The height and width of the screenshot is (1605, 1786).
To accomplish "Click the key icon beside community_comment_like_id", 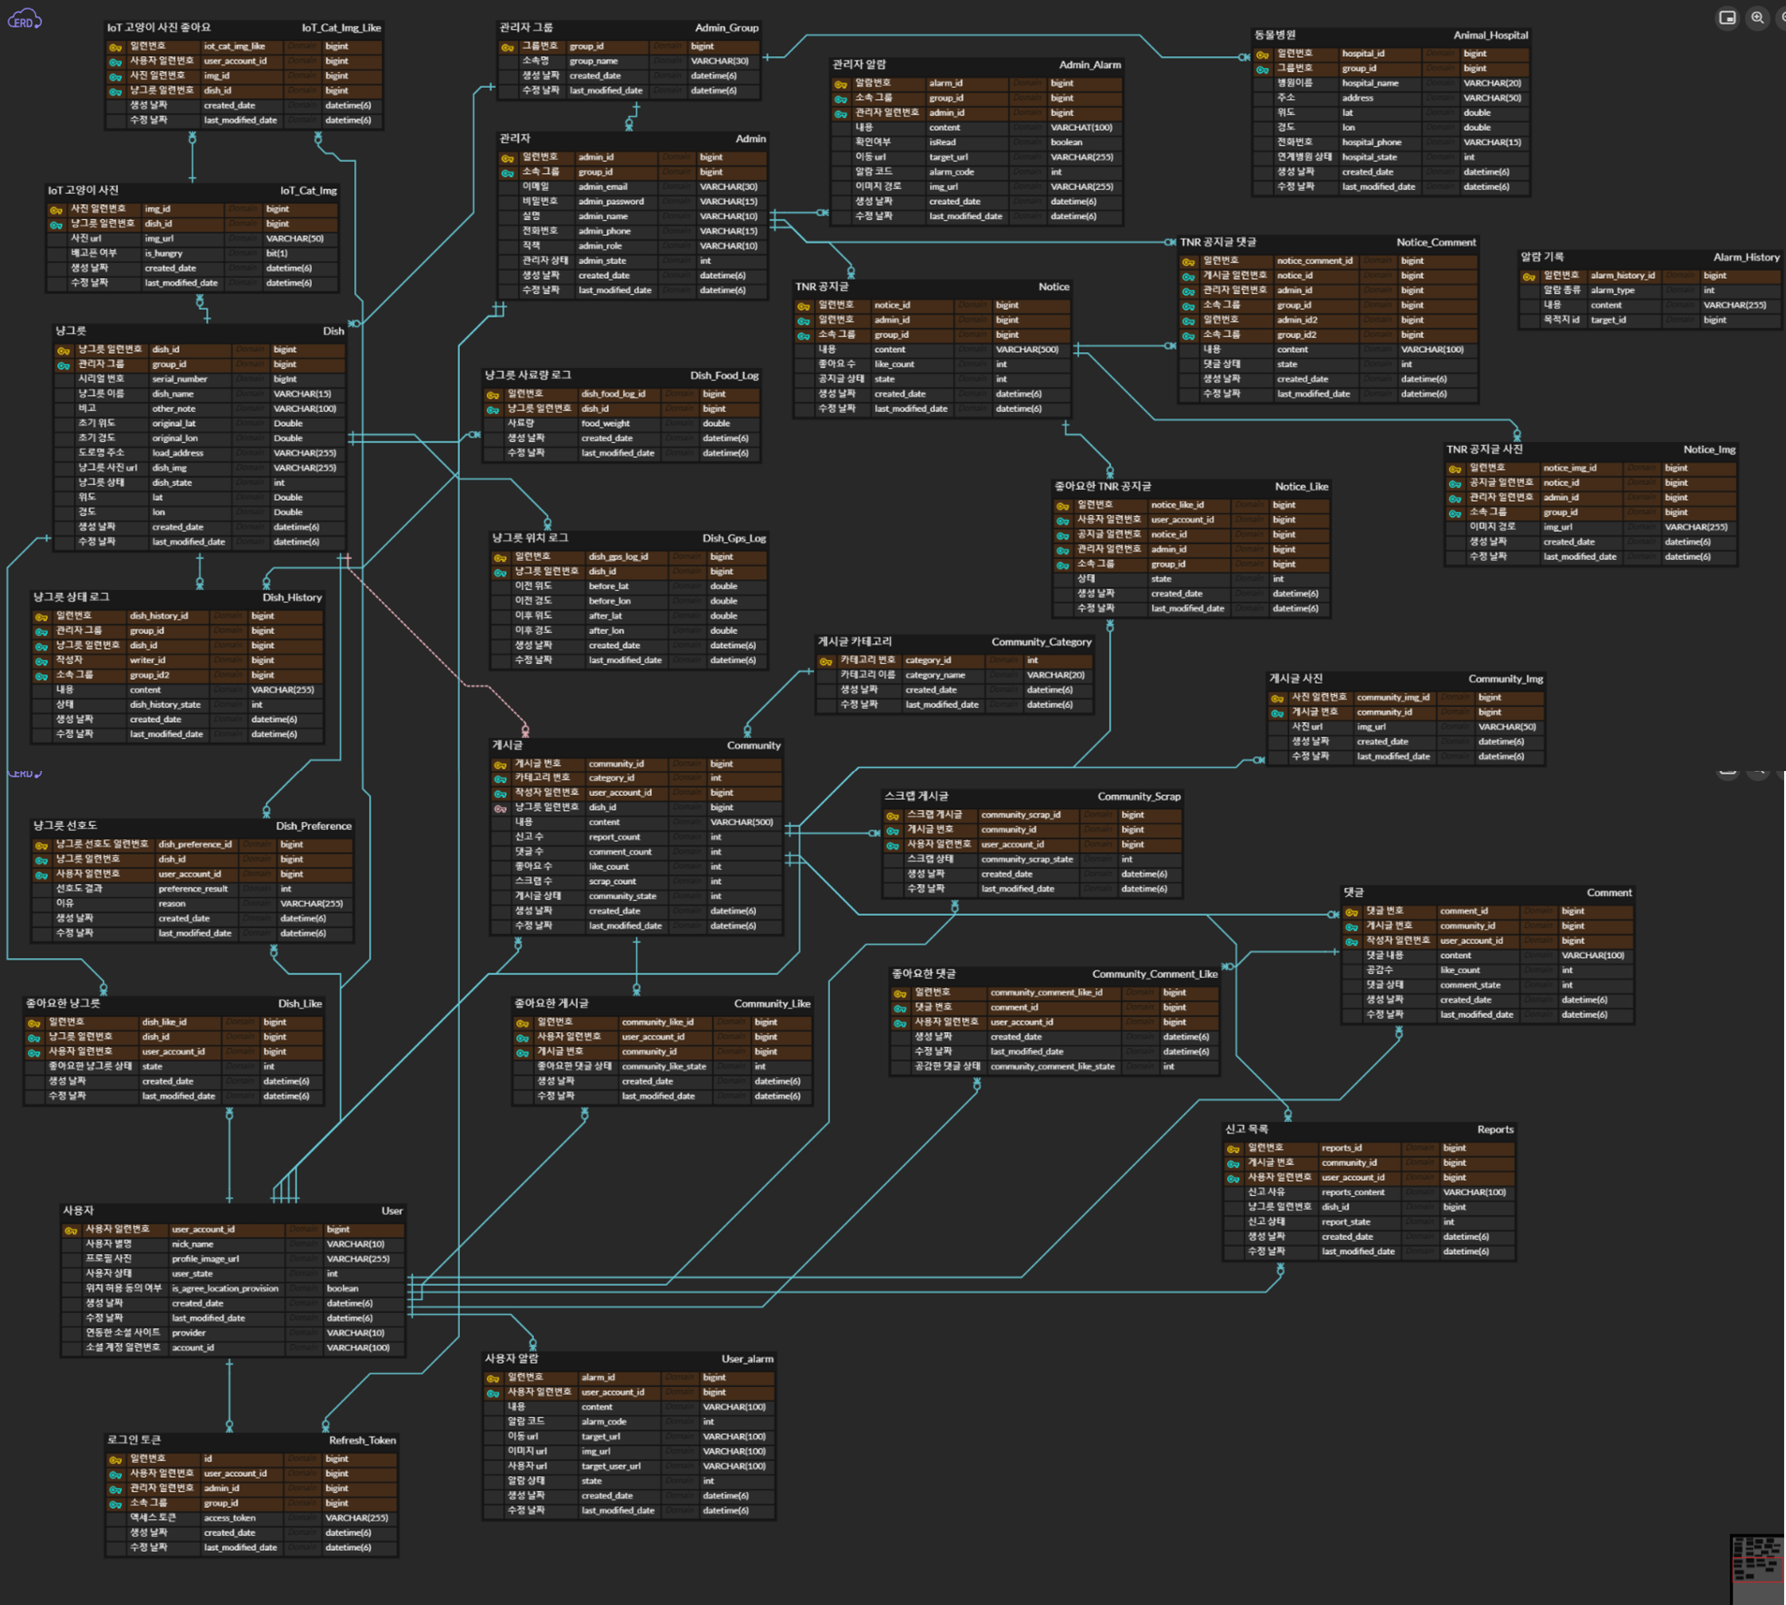I will pyautogui.click(x=900, y=993).
